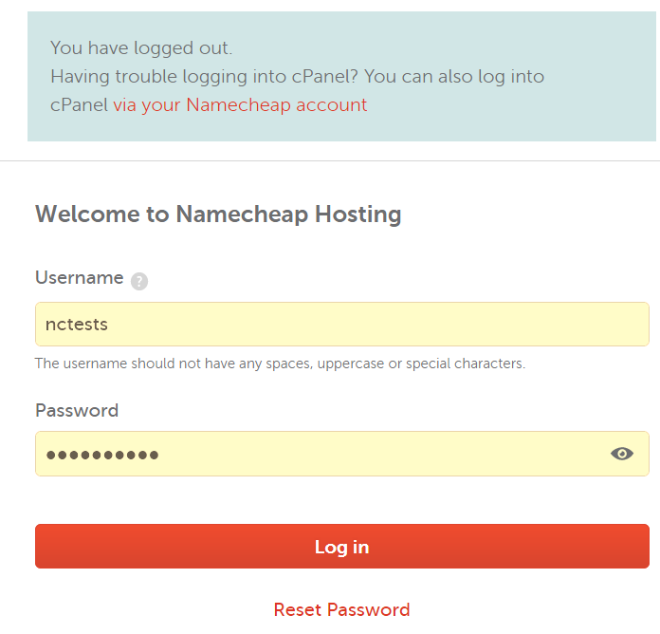
Task: Select the Welcome to Namecheap Hosting heading
Action: (218, 214)
